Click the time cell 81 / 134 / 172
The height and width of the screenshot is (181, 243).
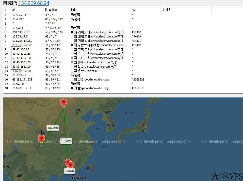[54, 19]
